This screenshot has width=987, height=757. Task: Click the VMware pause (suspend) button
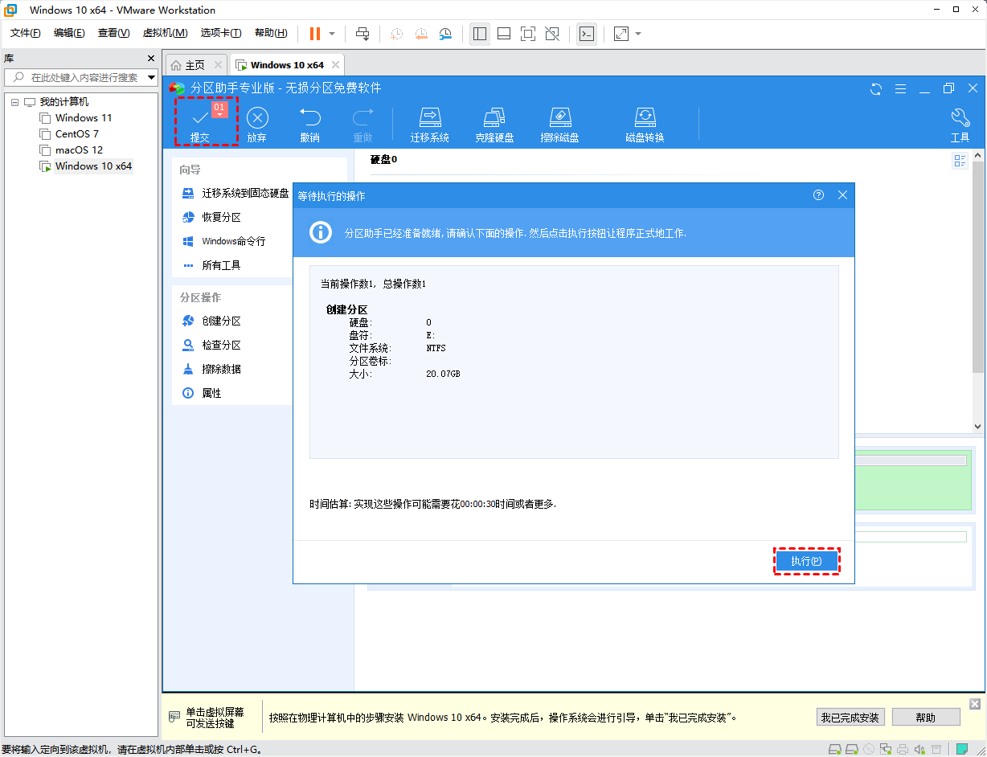(x=314, y=34)
